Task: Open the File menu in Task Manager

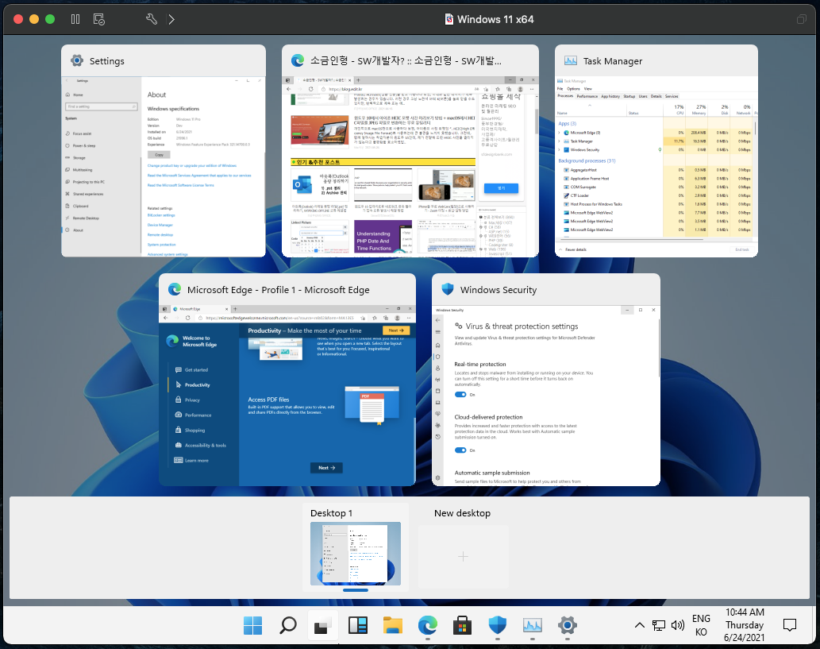Action: pos(560,88)
